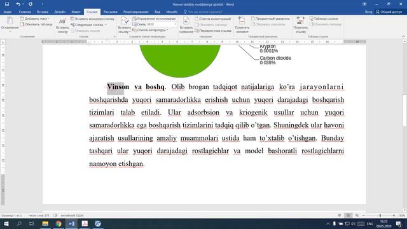Open footnotes dialog launcher in Сноски group
The width and height of the screenshot is (407, 229).
[x=114, y=37]
